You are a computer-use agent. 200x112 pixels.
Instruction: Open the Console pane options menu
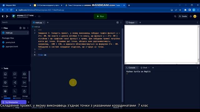point(197,68)
